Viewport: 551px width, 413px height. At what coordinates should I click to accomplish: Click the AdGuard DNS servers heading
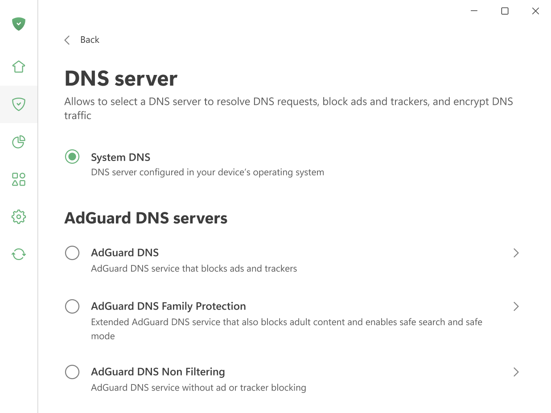146,218
